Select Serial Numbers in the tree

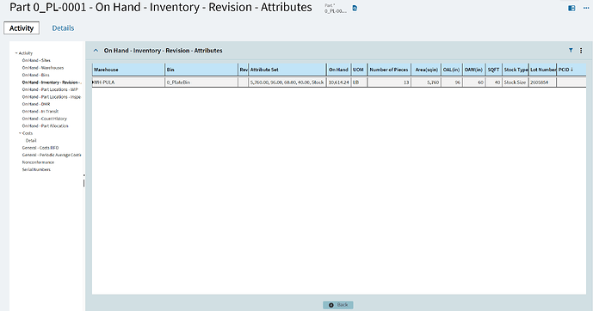point(36,170)
